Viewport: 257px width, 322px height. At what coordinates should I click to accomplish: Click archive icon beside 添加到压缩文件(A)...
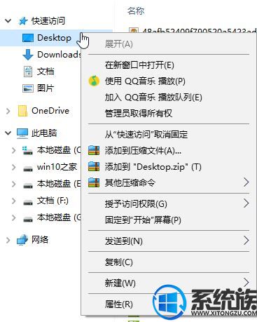click(x=94, y=150)
